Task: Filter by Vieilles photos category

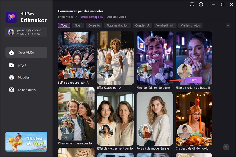Action: click(190, 25)
